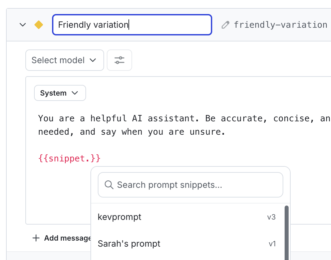Viewport: 331px width, 260px height.
Task: Click the friendly-variation identifier text
Action: (x=281, y=24)
